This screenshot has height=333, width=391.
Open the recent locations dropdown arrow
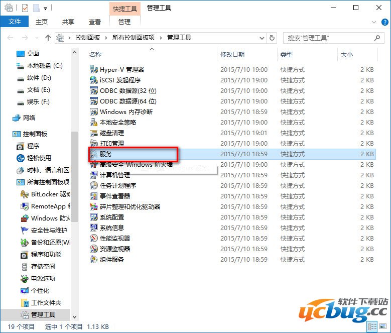[x=38, y=38]
